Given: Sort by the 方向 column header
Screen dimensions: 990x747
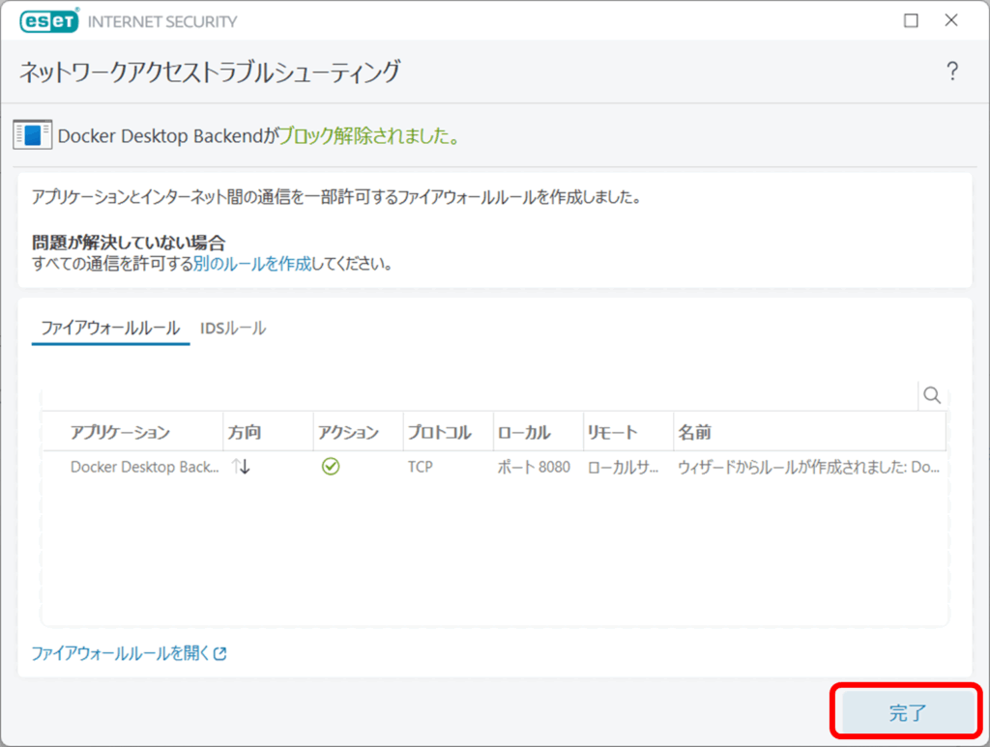Looking at the screenshot, I should [269, 432].
